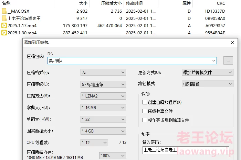Click the packed size value 462 470 064
Viewport: 241px width, 160px height.
pos(109,26)
